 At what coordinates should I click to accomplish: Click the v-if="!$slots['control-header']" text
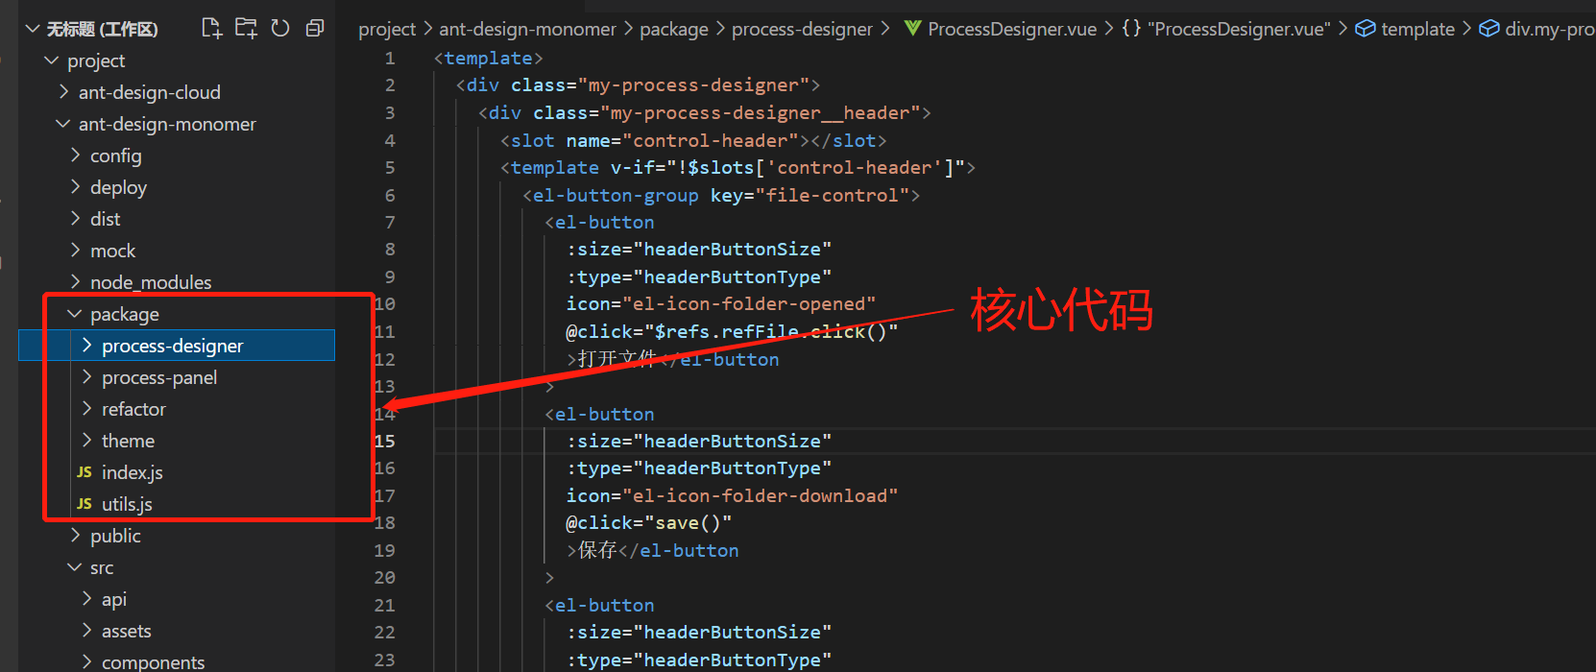[x=787, y=168]
